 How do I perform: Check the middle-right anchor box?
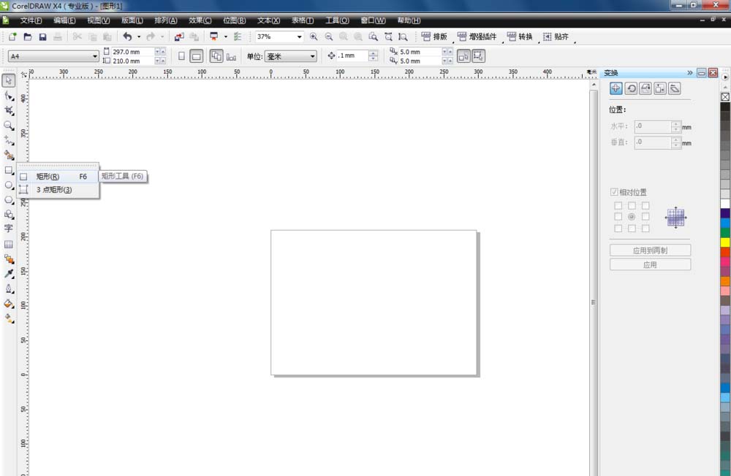click(x=645, y=217)
